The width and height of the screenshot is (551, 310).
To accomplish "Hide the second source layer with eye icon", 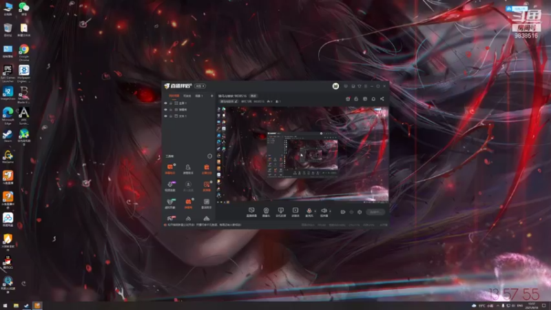I will pyautogui.click(x=165, y=110).
